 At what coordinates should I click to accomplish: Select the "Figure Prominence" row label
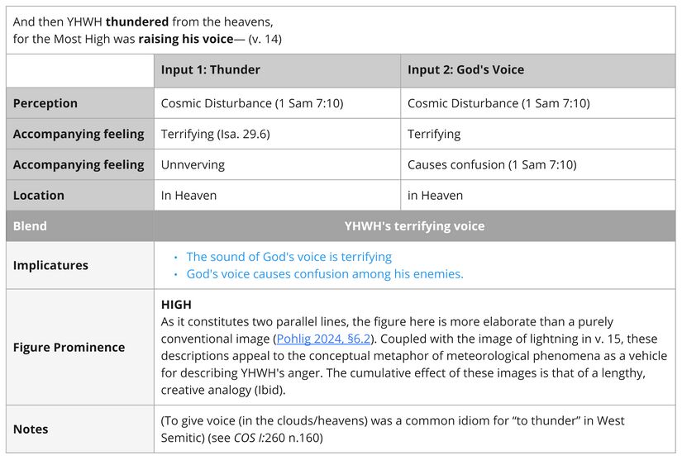69,347
